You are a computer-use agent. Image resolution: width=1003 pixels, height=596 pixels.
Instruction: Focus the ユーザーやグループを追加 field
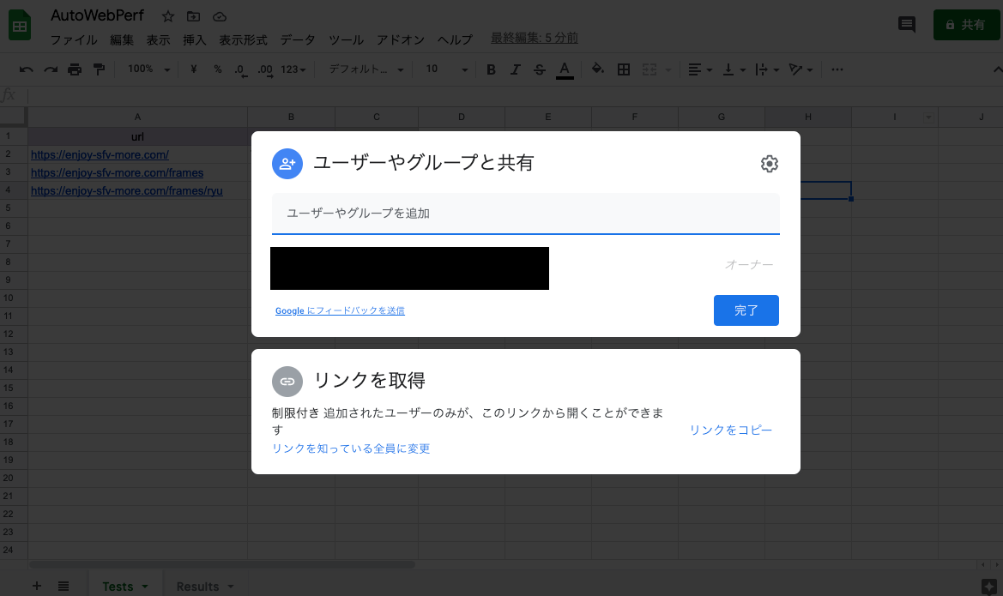tap(525, 214)
